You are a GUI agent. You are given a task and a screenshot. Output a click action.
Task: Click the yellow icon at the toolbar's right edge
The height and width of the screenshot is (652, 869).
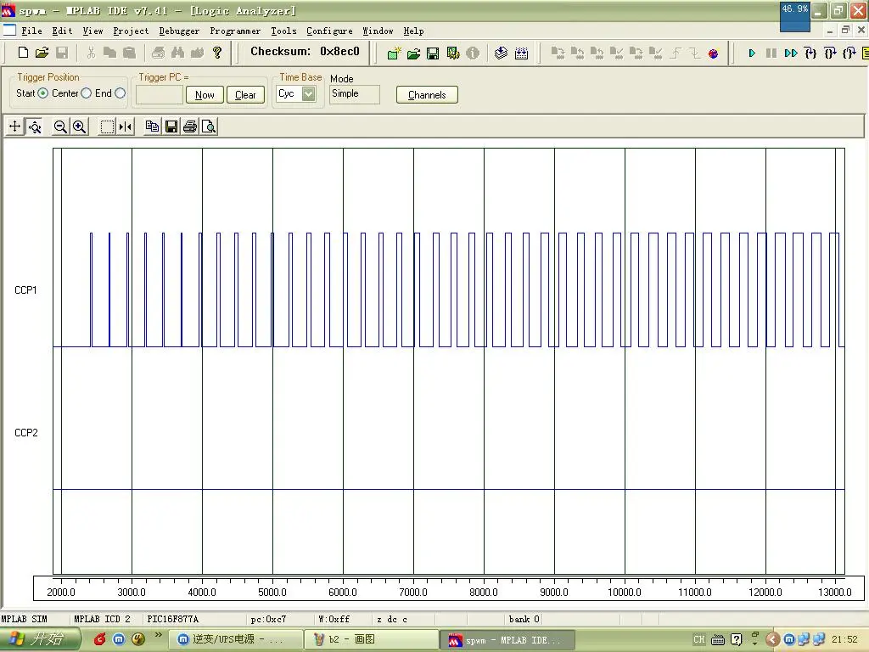(865, 53)
